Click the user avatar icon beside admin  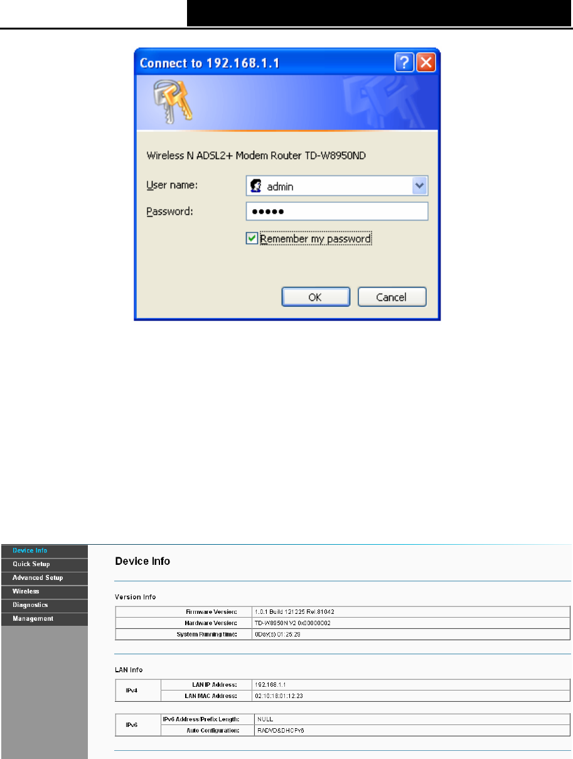tap(256, 186)
